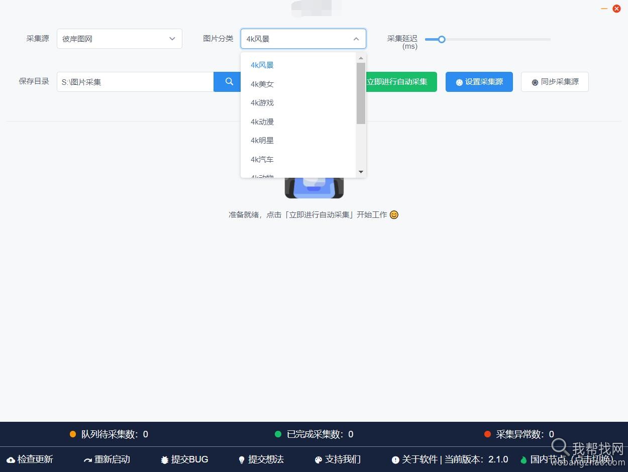Click the 采集延迟 slider track
This screenshot has height=472, width=628.
coord(488,39)
